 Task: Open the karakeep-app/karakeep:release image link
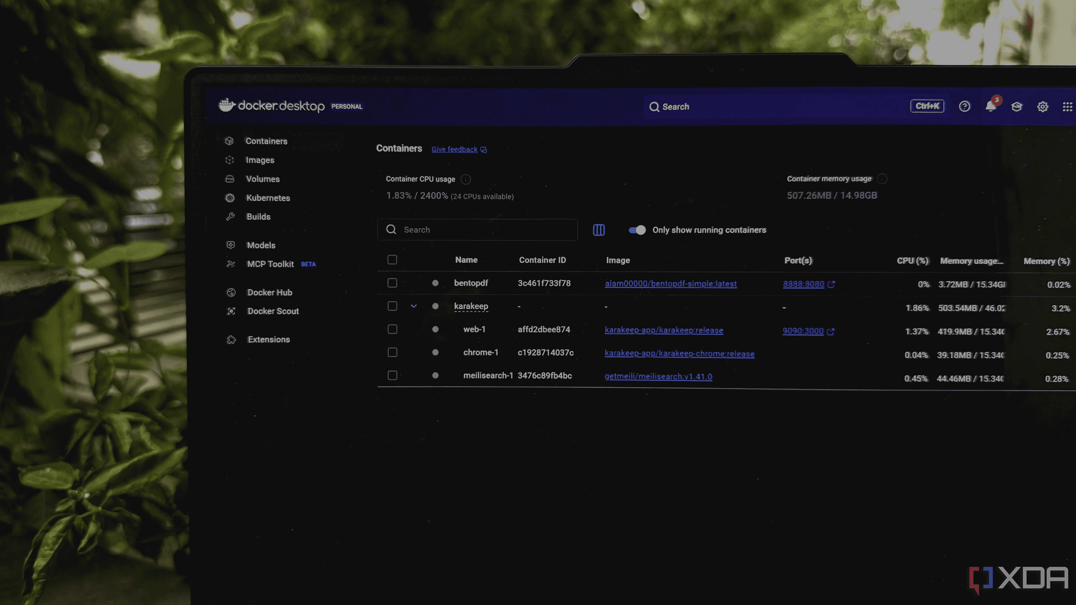[x=664, y=331]
